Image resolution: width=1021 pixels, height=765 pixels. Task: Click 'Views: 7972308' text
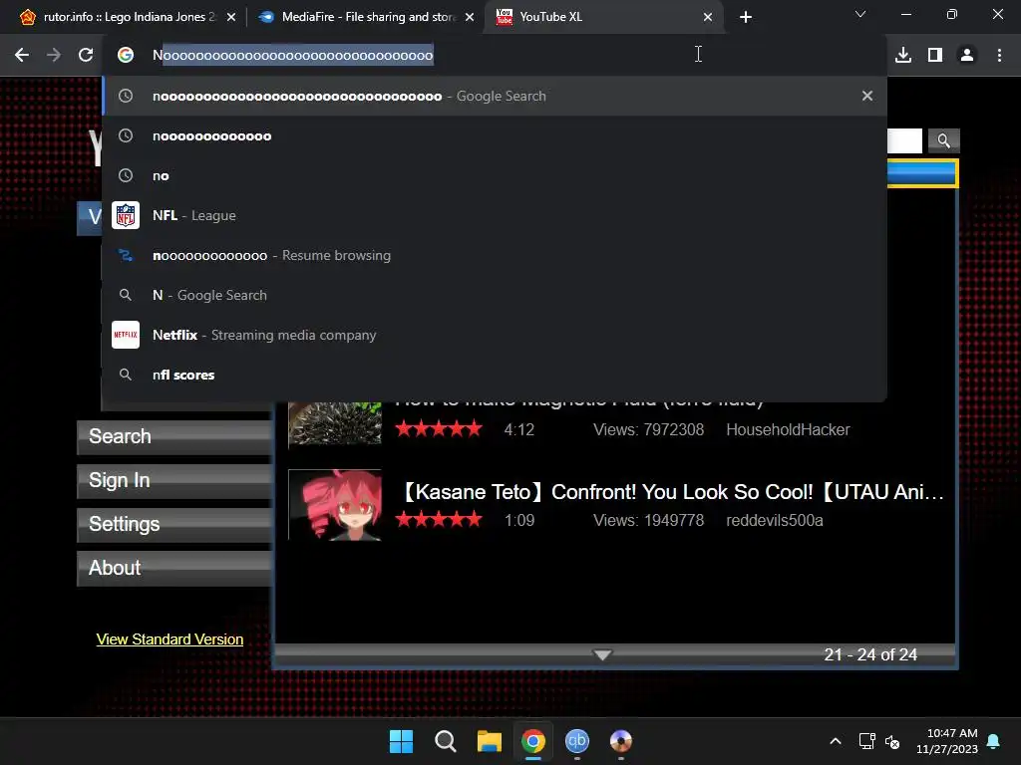[x=648, y=430]
